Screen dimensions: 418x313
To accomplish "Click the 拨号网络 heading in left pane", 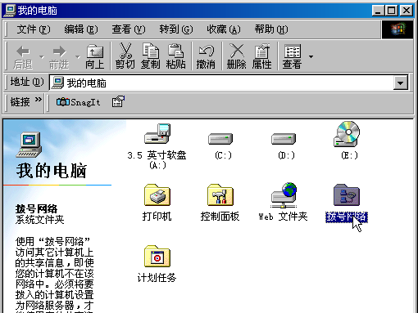I will pyautogui.click(x=36, y=209).
